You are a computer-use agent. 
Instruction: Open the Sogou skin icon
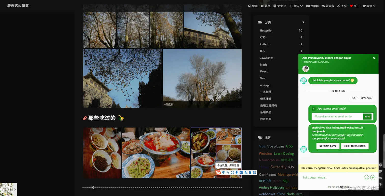click(x=250, y=173)
